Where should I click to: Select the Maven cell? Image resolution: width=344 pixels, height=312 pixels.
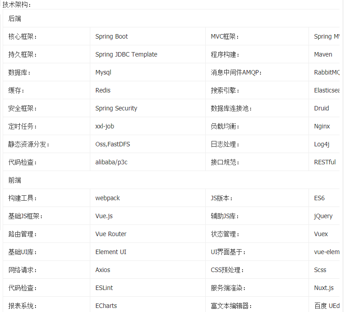coord(324,54)
